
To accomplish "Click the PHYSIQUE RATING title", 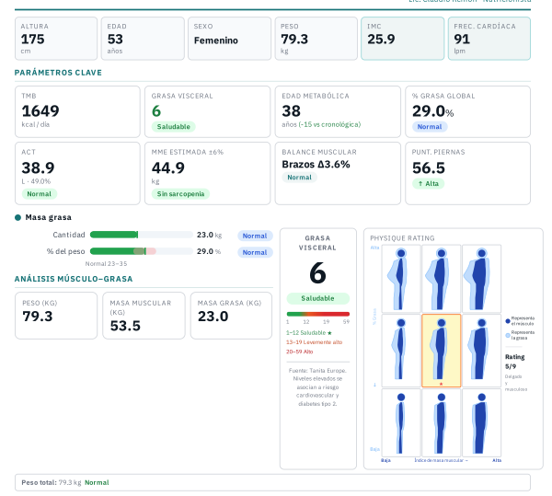I will point(402,238).
